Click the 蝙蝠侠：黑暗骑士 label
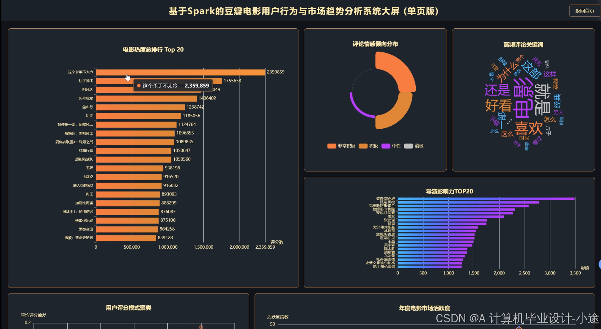 [x=79, y=133]
